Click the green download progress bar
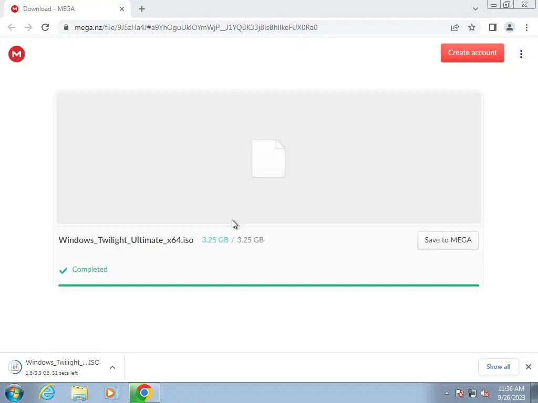The width and height of the screenshot is (538, 403). pos(268,285)
